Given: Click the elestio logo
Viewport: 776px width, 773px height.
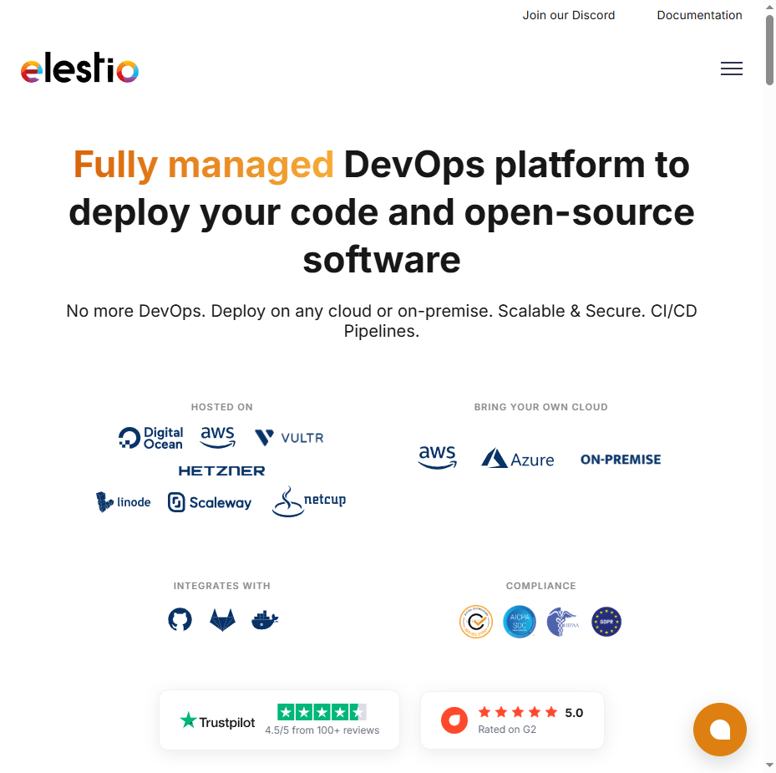Looking at the screenshot, I should tap(79, 69).
